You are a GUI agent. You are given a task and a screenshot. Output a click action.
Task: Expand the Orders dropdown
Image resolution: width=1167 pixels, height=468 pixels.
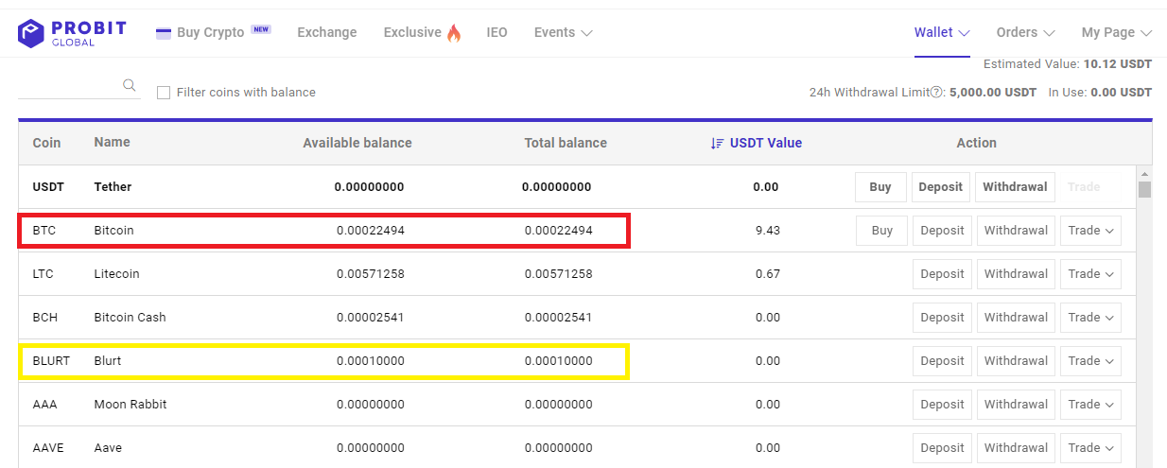[x=1025, y=32]
